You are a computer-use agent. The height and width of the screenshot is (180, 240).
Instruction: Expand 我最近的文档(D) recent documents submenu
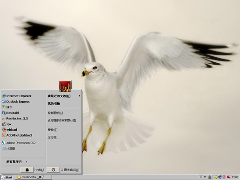tap(64, 96)
